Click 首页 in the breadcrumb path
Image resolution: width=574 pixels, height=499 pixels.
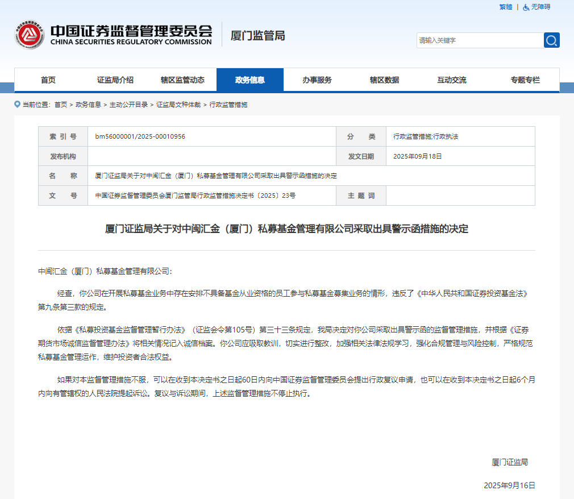pos(61,105)
